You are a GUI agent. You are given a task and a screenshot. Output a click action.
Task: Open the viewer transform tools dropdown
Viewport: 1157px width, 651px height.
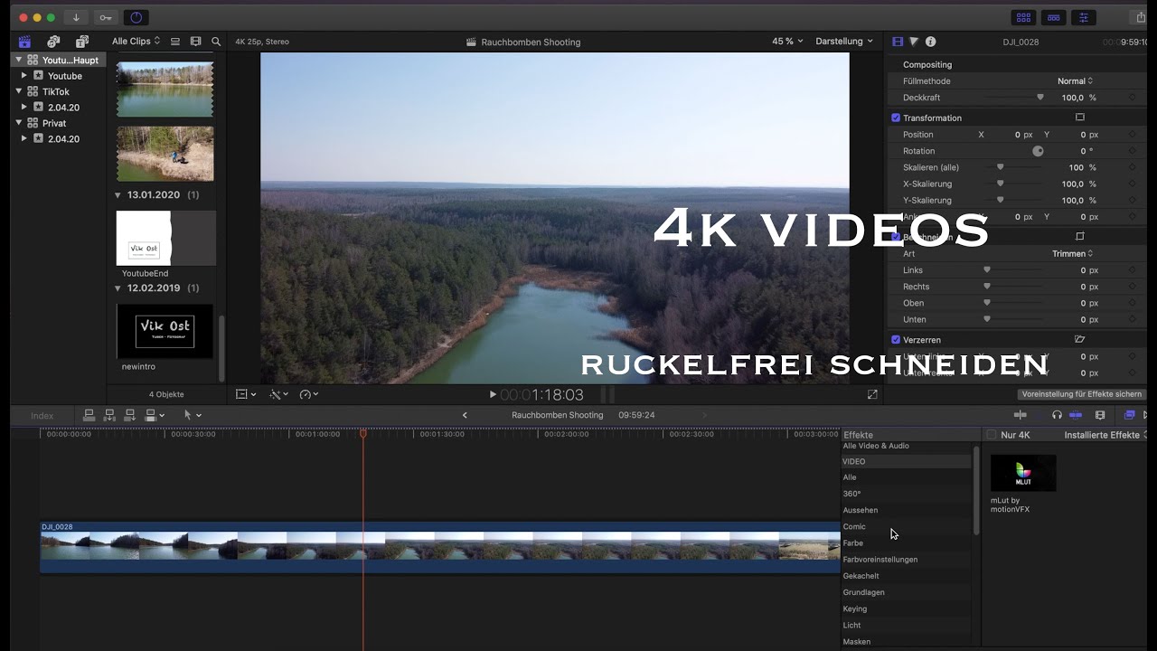coord(246,394)
